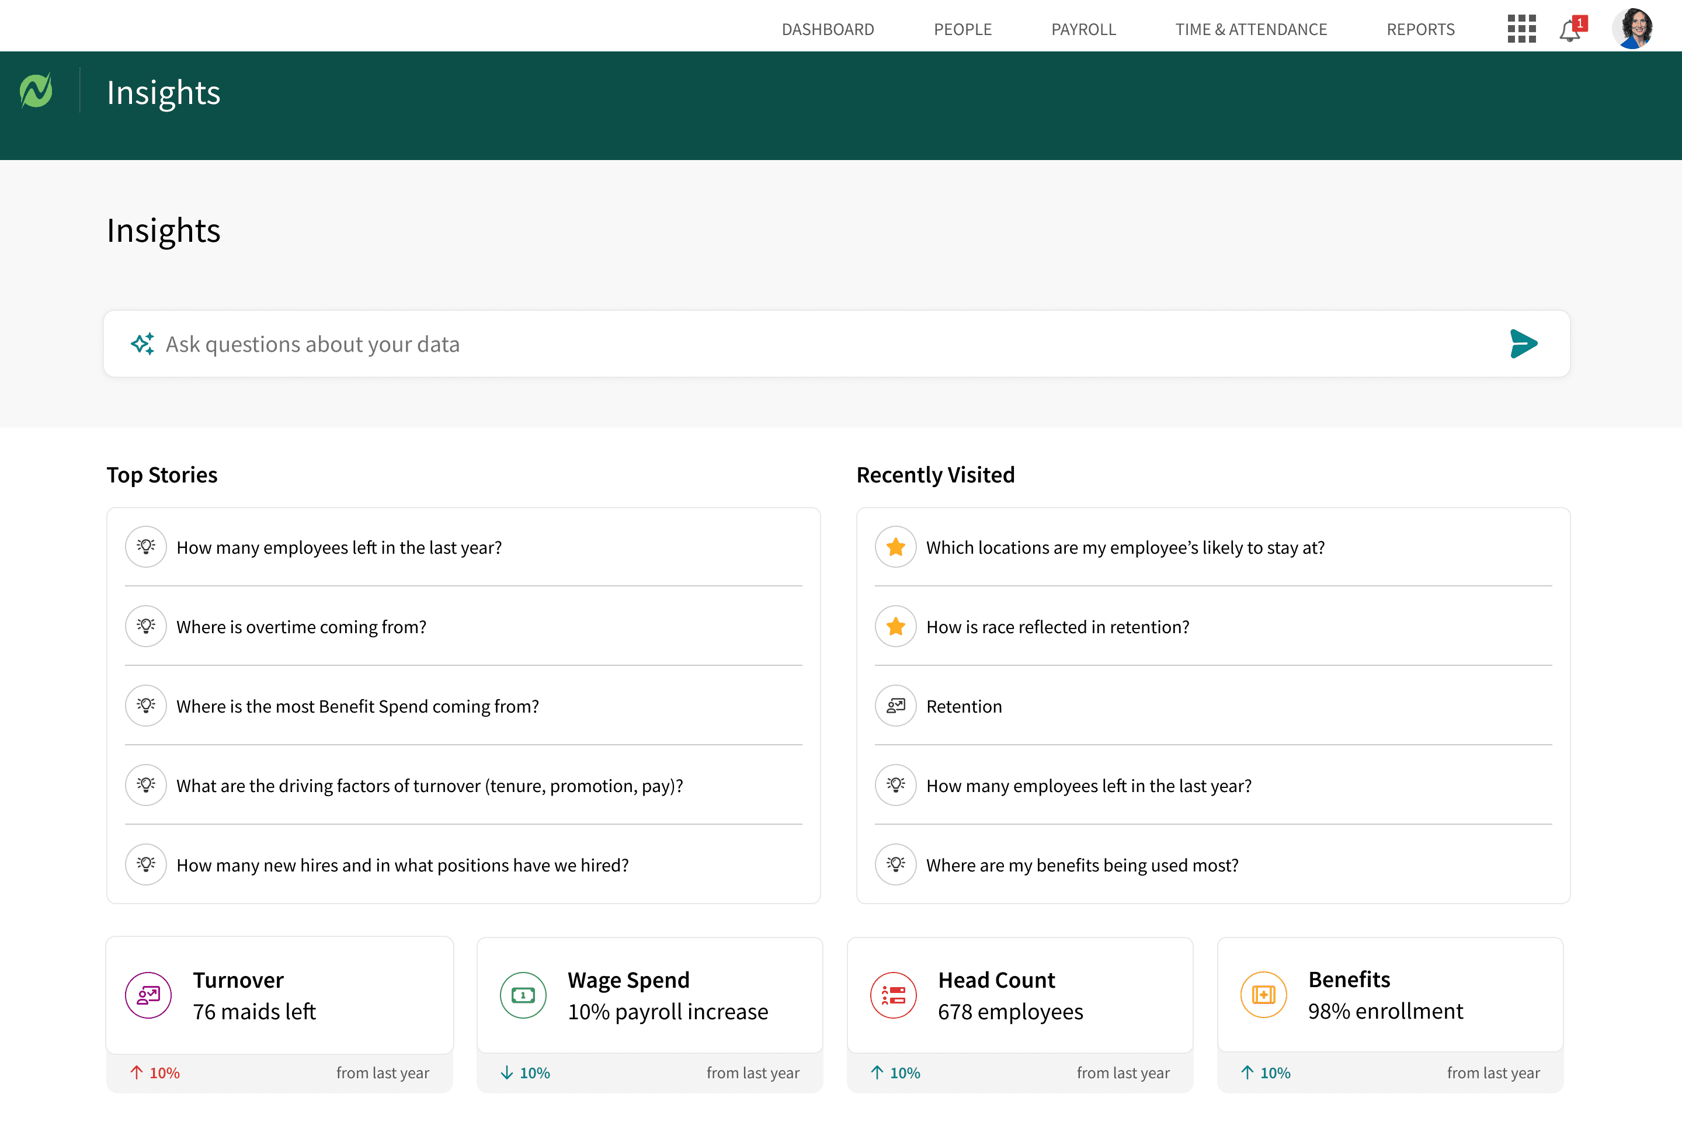Screen dimensions: 1682x1139
Task: Click the Benefits card icon
Action: (x=1264, y=995)
